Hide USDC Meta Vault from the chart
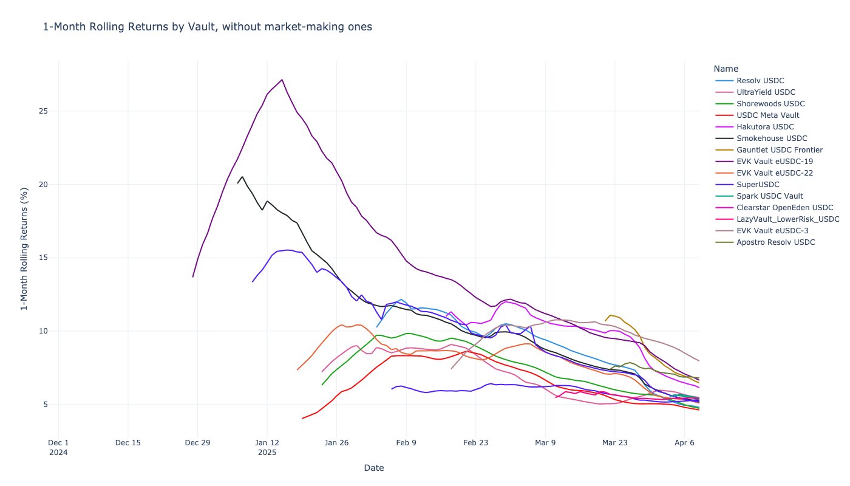Screen dimensions: 850x486 [767, 115]
